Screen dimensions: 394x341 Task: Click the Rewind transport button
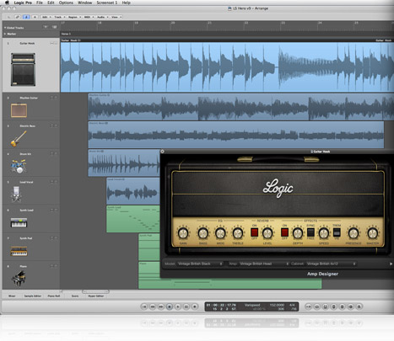tap(153, 306)
